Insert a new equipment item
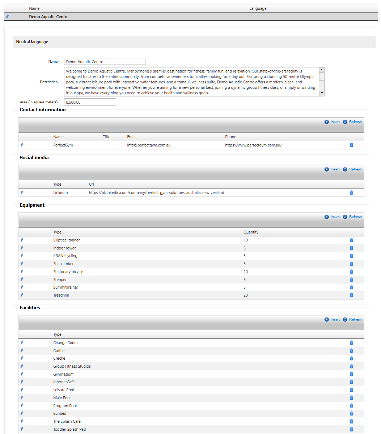The image size is (381, 434). click(x=332, y=217)
